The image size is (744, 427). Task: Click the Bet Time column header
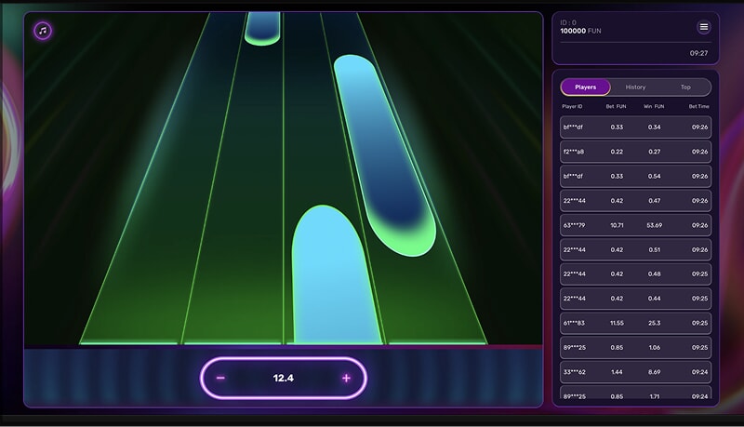point(699,106)
